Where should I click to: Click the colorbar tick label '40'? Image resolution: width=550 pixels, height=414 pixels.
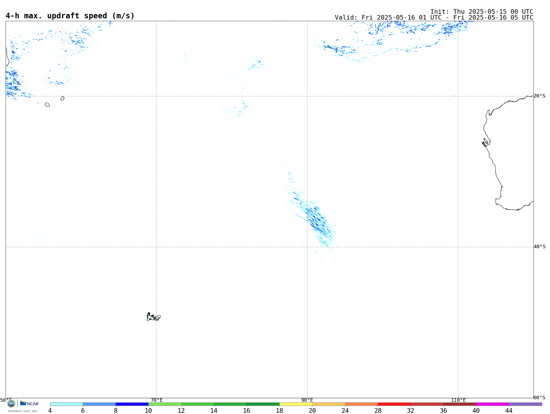(476, 410)
